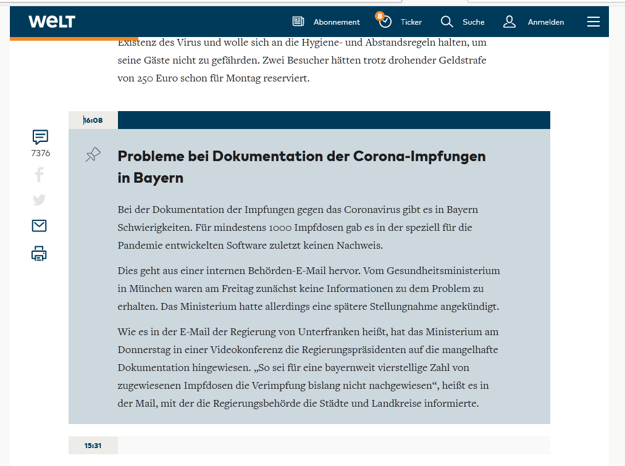Share article on Twitter
Image resolution: width=625 pixels, height=466 pixels.
tap(39, 199)
